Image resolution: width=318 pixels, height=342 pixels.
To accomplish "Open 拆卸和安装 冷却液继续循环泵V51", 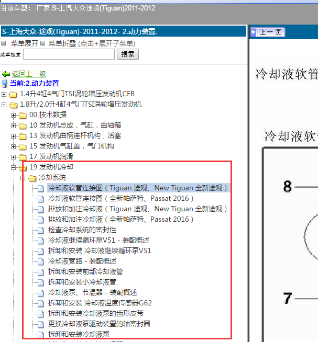I will 100,251.
